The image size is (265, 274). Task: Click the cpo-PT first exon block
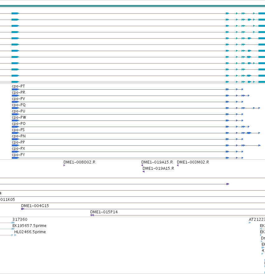pyautogui.click(x=15, y=89)
